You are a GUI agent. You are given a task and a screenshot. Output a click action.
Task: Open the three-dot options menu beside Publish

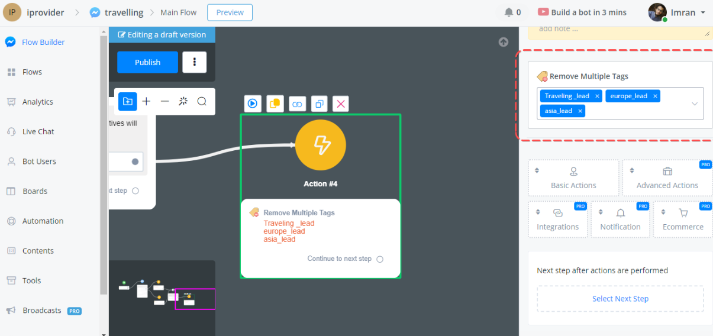194,62
